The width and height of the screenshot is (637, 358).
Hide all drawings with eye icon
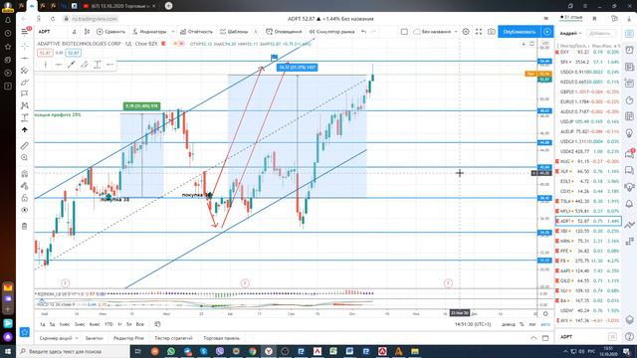click(x=25, y=210)
